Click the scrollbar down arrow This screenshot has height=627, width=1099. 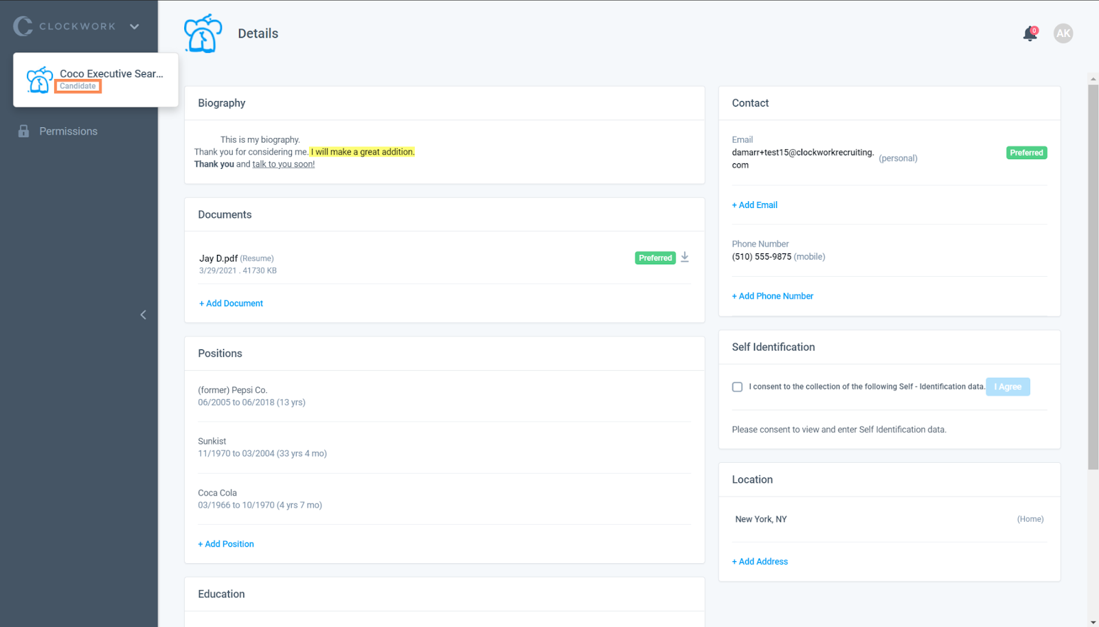coord(1093,622)
